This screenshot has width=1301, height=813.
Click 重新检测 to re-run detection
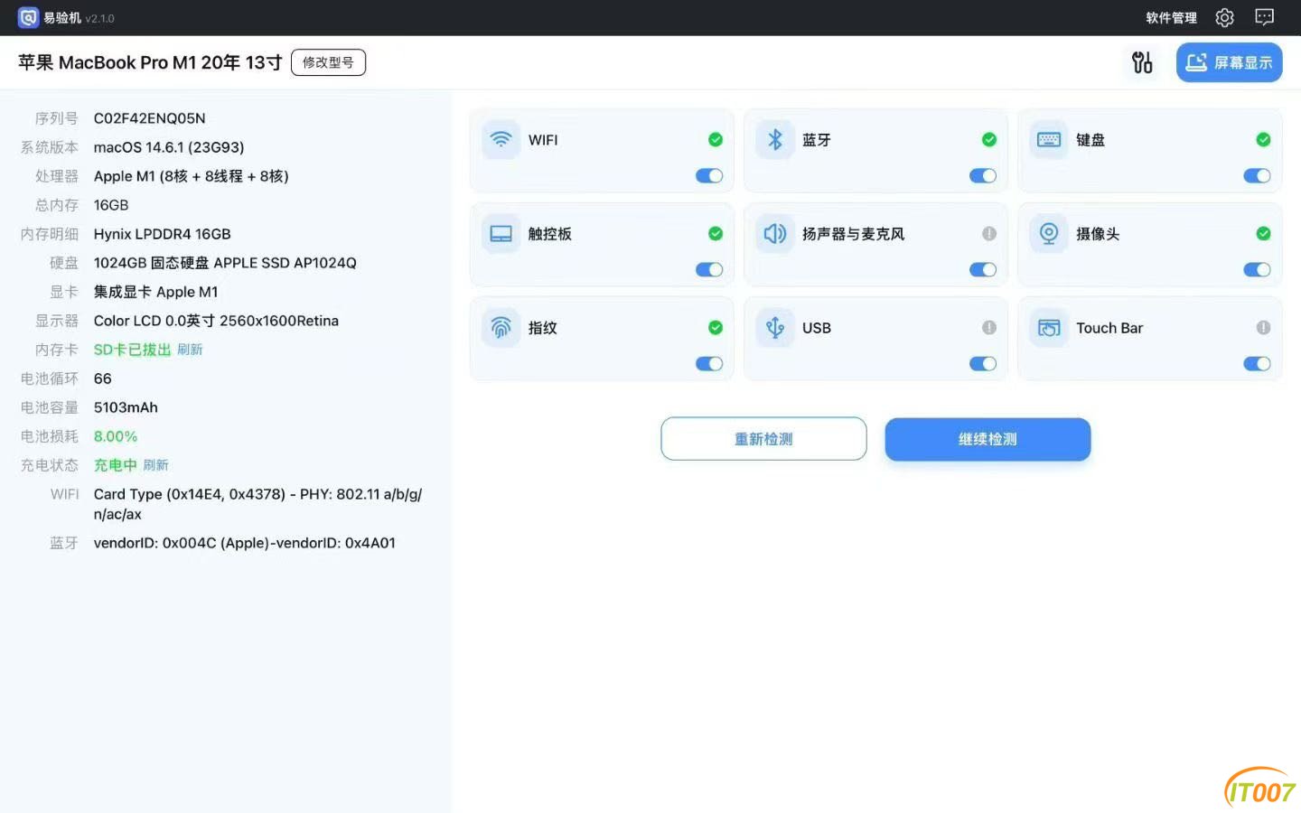click(x=763, y=439)
